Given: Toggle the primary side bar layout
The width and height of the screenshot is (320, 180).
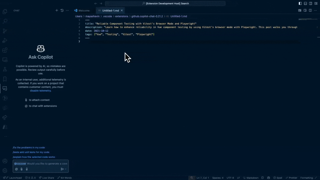Looking at the screenshot, I should pyautogui.click(x=300, y=3).
